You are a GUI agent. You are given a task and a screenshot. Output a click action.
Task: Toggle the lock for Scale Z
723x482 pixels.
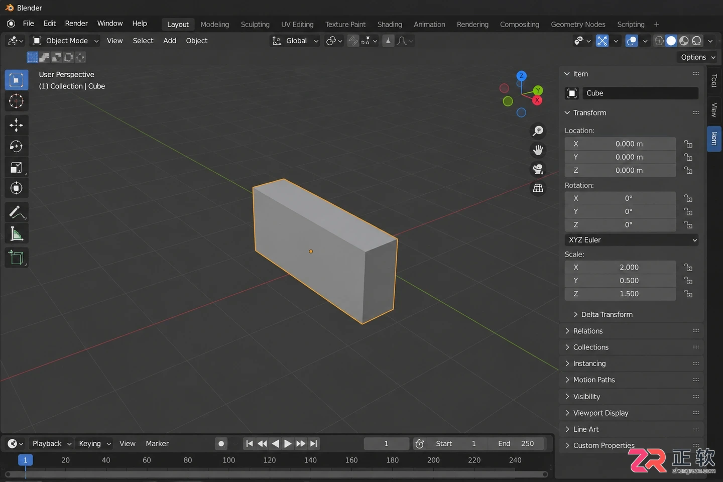click(688, 294)
